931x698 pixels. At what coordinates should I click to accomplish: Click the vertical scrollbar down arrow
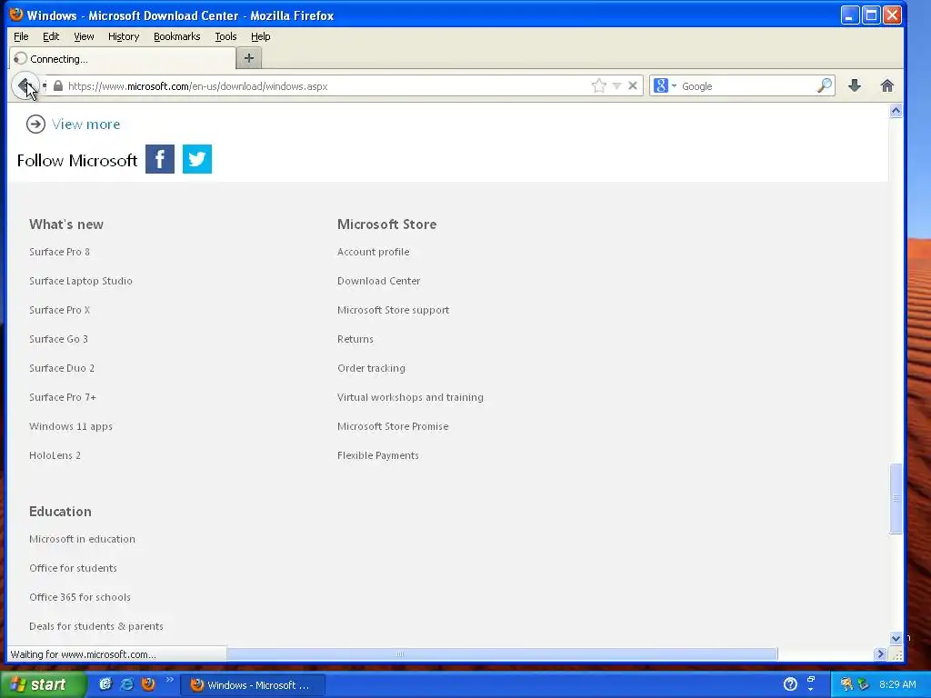(896, 639)
